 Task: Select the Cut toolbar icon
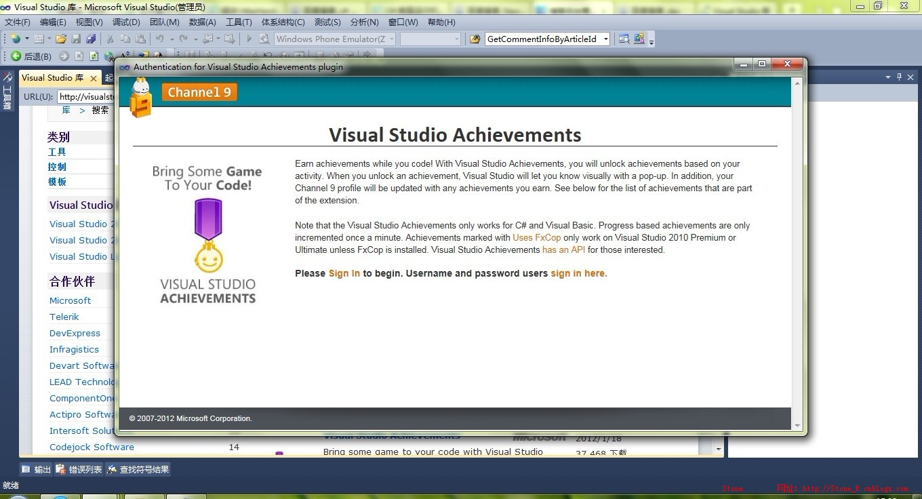(x=110, y=39)
